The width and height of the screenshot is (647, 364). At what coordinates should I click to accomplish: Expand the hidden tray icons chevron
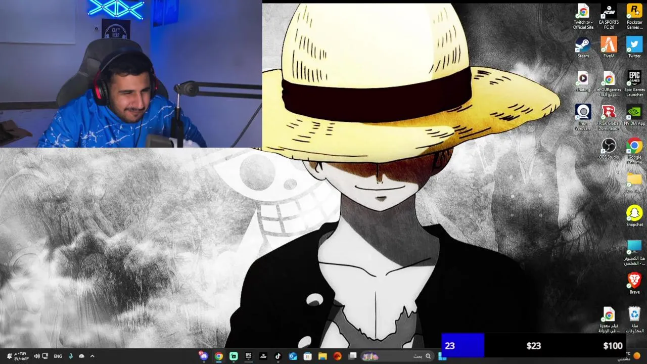coord(92,356)
